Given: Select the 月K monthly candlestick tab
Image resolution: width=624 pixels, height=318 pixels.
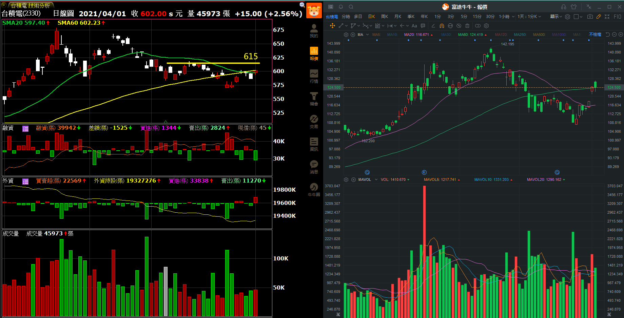Looking at the screenshot, I should [398, 16].
